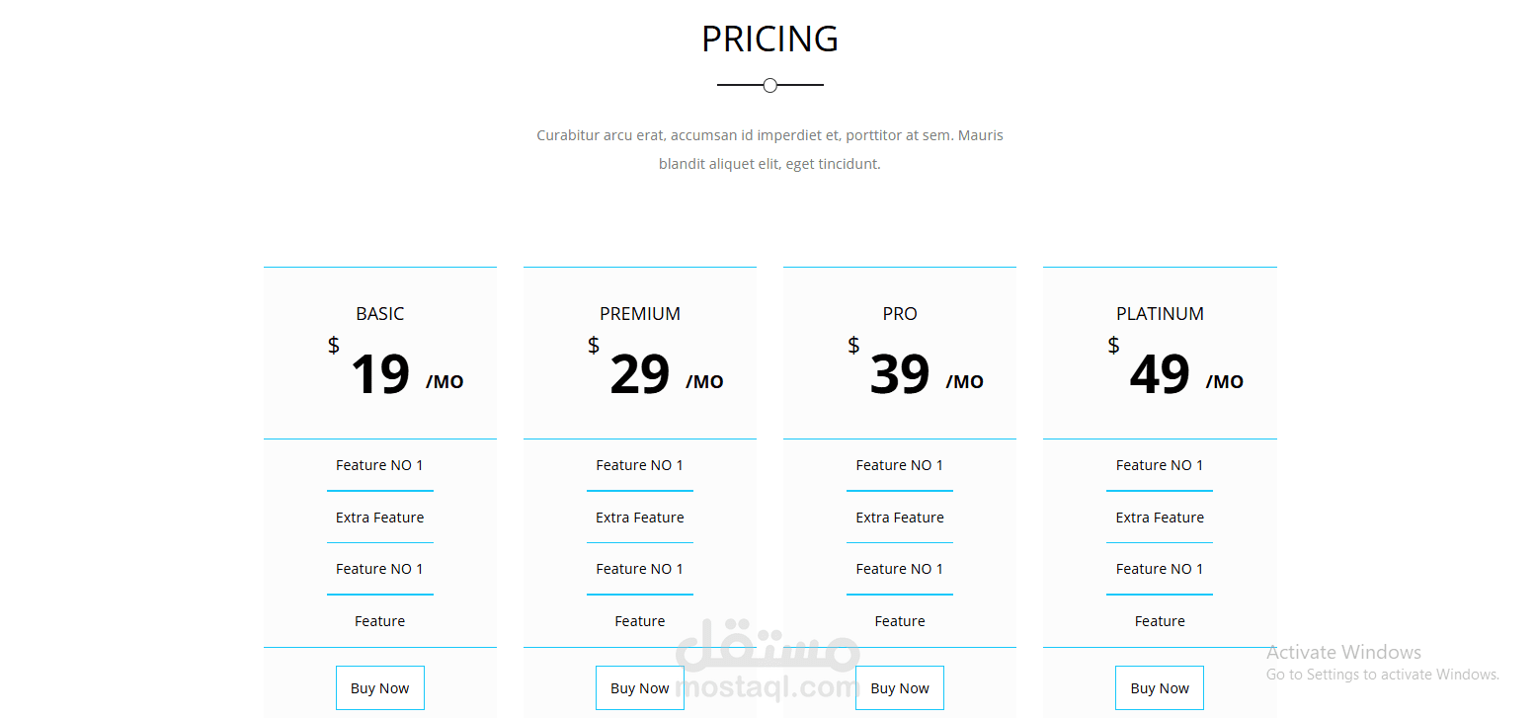1536x718 pixels.
Task: Click the mostaql.com watermark text
Action: (x=768, y=686)
